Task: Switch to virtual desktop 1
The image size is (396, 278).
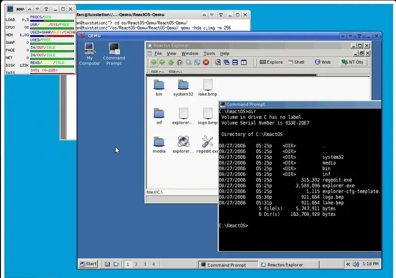Action: [x=128, y=264]
